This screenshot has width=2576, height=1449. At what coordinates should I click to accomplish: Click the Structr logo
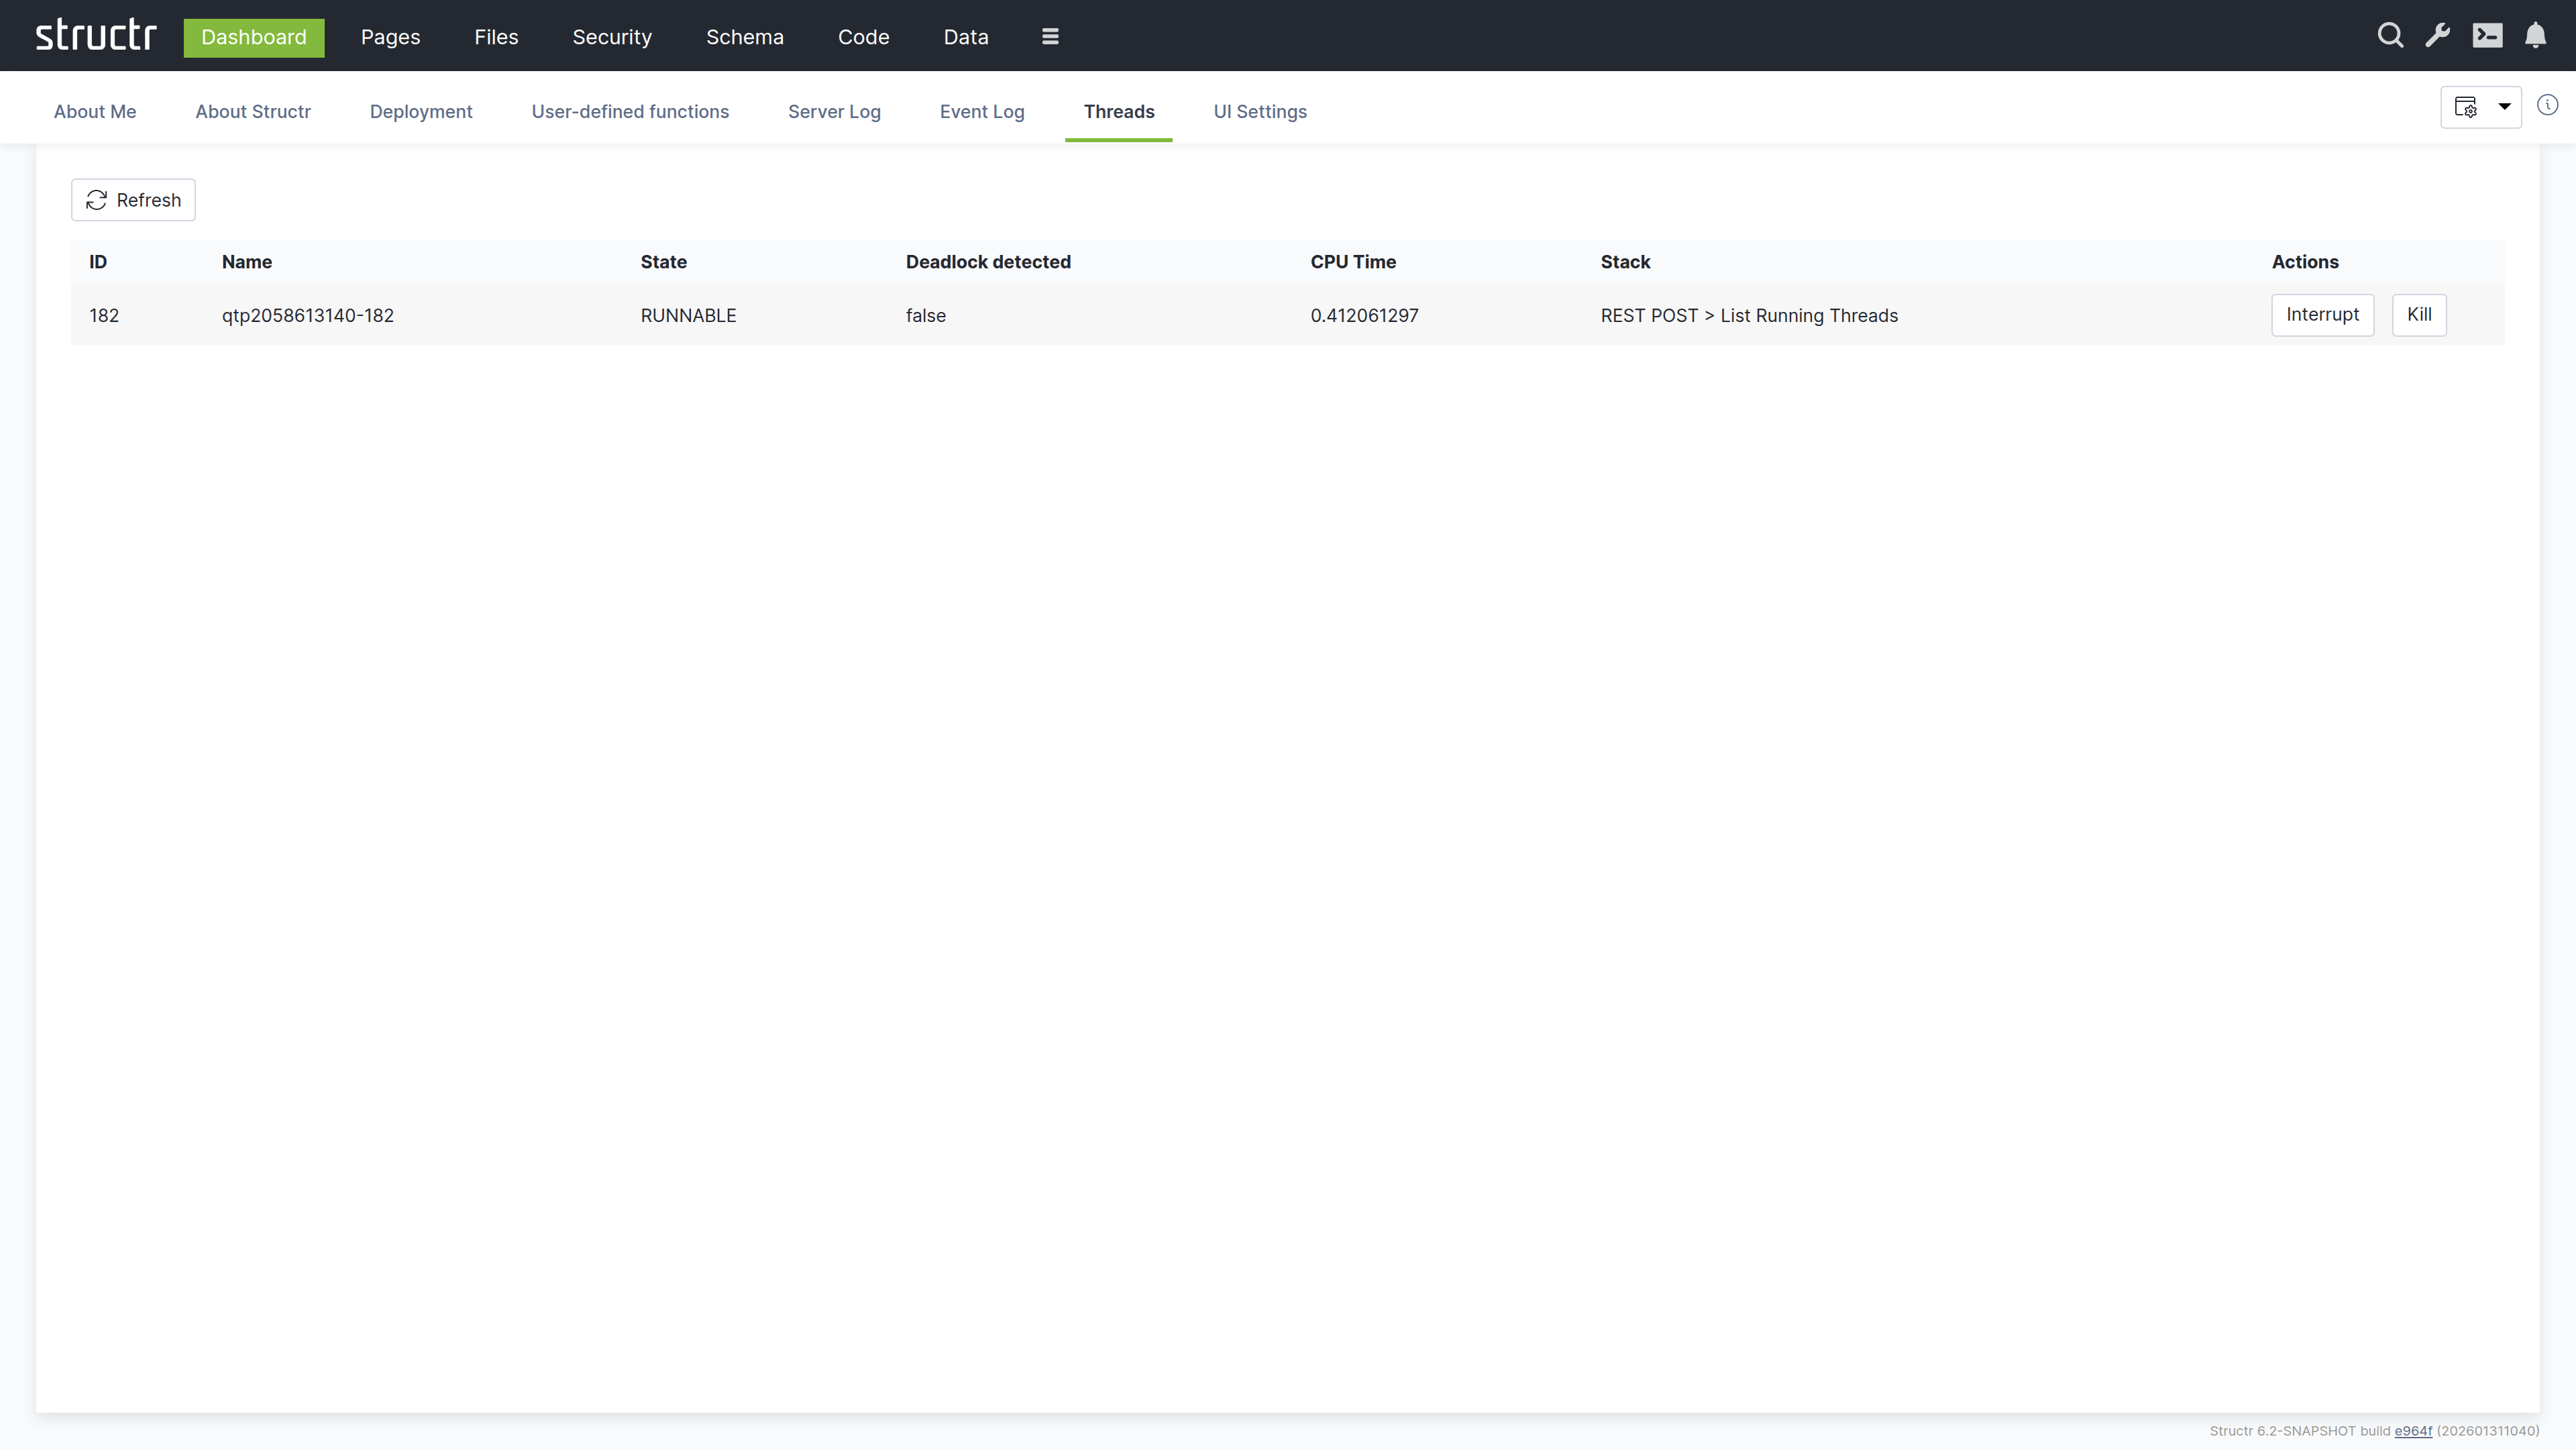click(96, 36)
